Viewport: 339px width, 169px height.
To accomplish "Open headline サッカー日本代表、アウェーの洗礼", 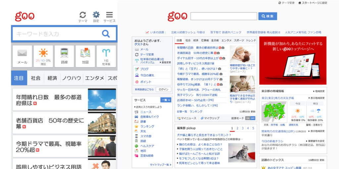I will (x=199, y=90).
